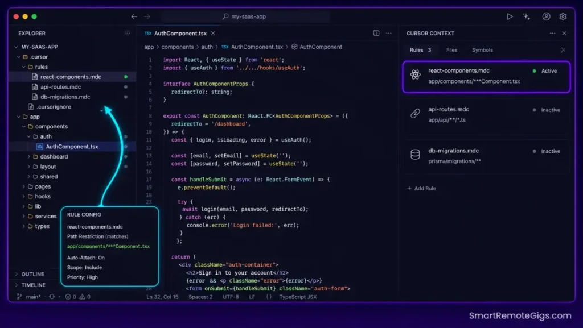
Task: Click the components breadcrumb segment
Action: click(178, 47)
